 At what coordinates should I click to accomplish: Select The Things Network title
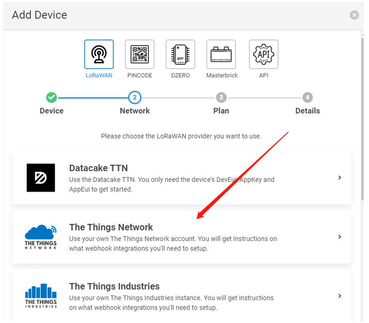[x=111, y=228]
